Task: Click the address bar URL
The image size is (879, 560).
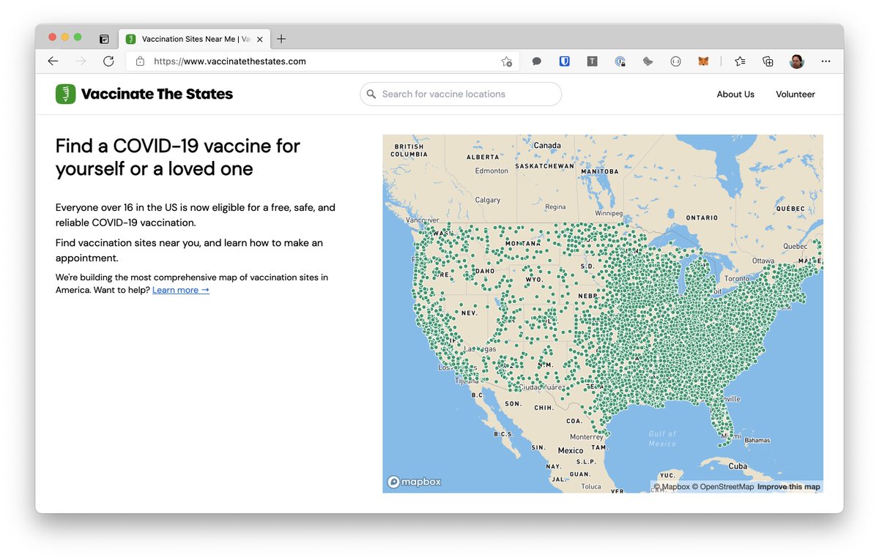Action: [230, 61]
